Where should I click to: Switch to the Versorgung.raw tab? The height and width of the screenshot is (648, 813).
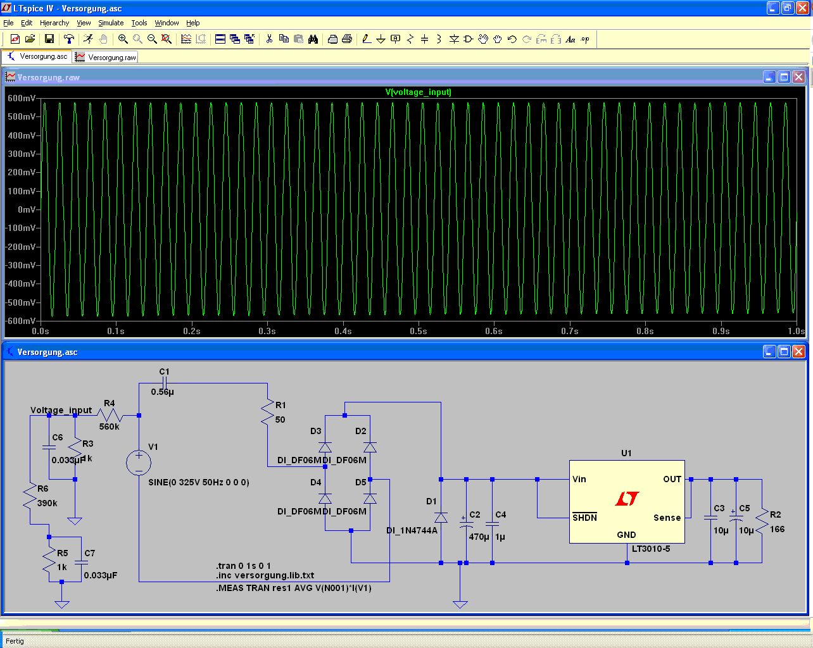tap(106, 57)
